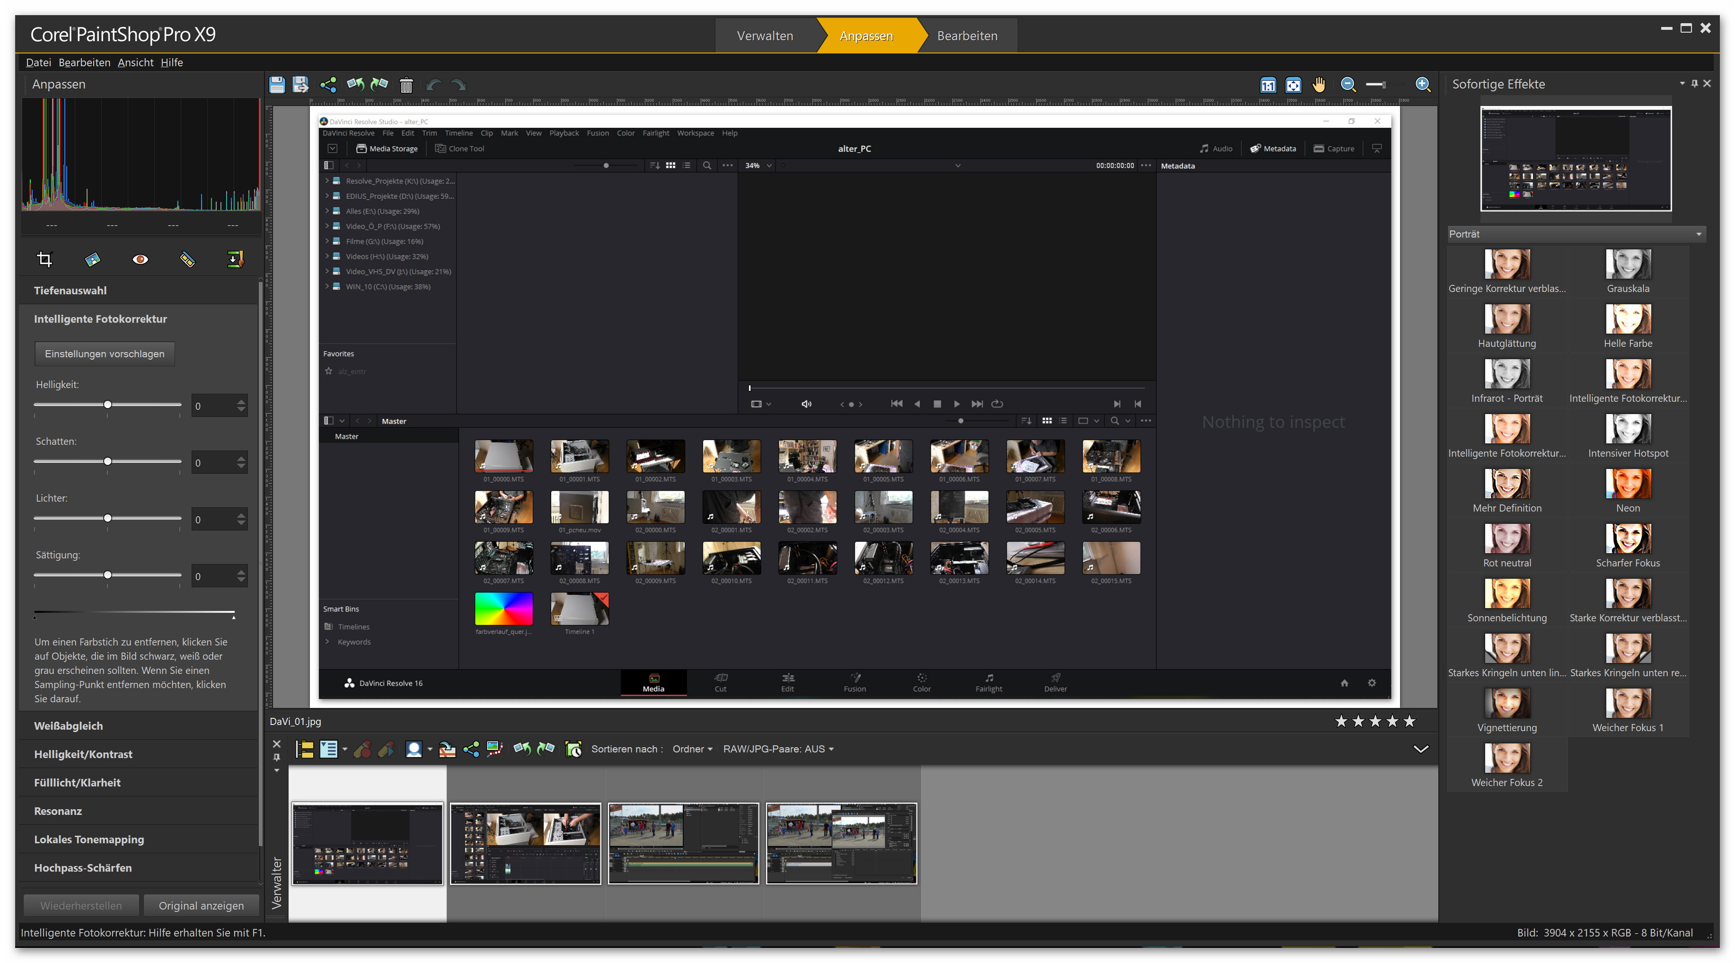The image size is (1735, 963).
Task: Select the Pan hand tool
Action: pyautogui.click(x=1319, y=85)
